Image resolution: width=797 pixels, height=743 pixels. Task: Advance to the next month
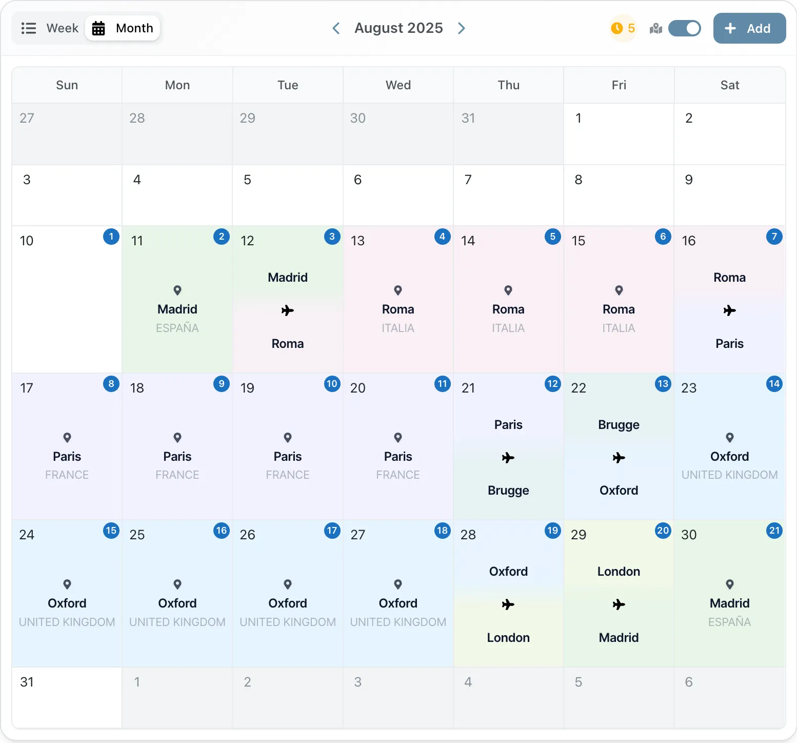click(x=462, y=28)
